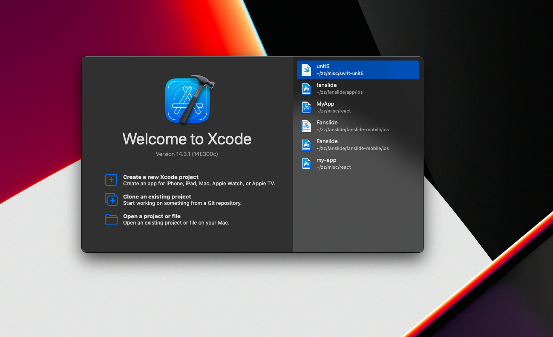The width and height of the screenshot is (553, 337).
Task: Click the project icon next to my-app
Action: pos(306,164)
